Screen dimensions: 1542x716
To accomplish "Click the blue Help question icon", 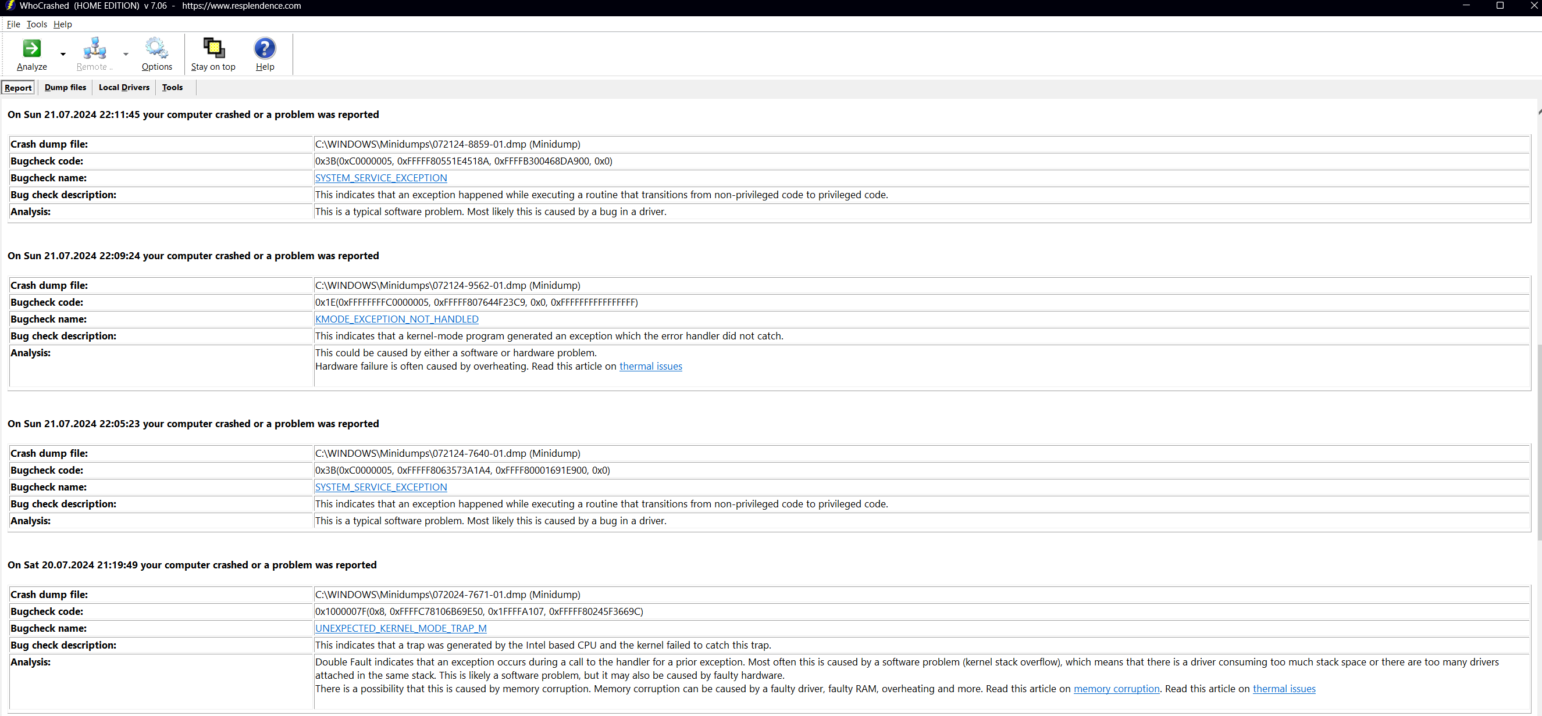I will pos(265,48).
